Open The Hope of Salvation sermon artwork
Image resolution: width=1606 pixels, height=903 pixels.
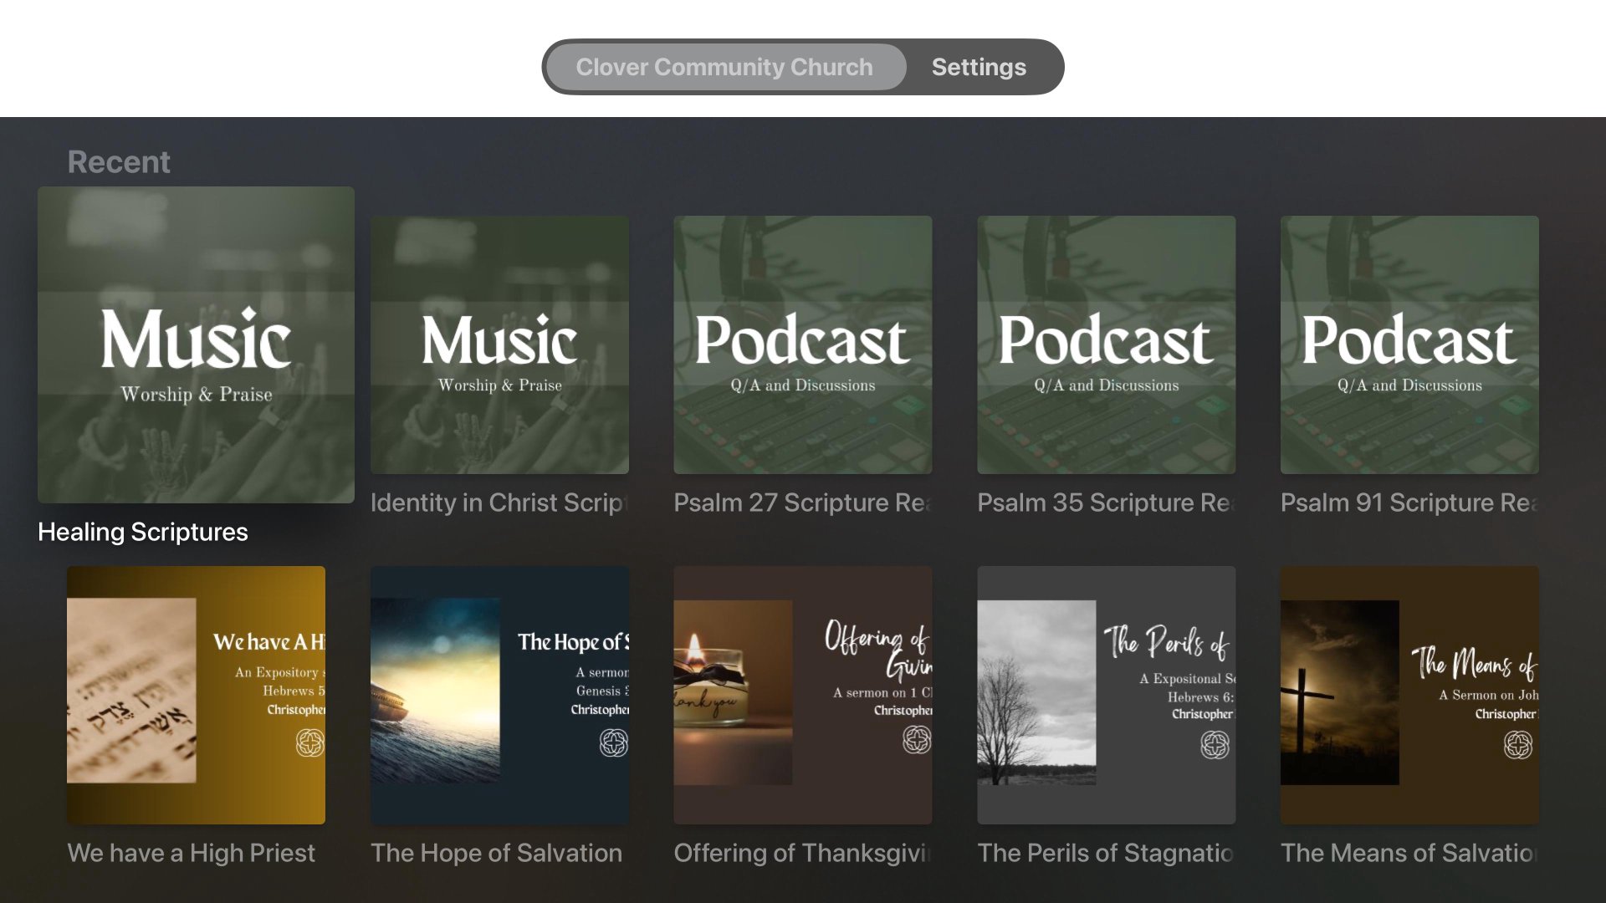[499, 694]
